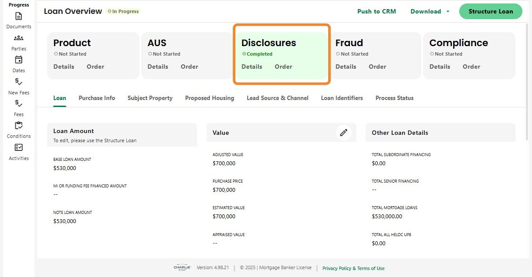Switch to the Purchase Info tab
This screenshot has width=532, height=277.
[97, 98]
